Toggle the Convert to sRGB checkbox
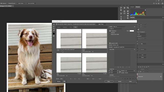164x92 pixels. [x=110, y=43]
